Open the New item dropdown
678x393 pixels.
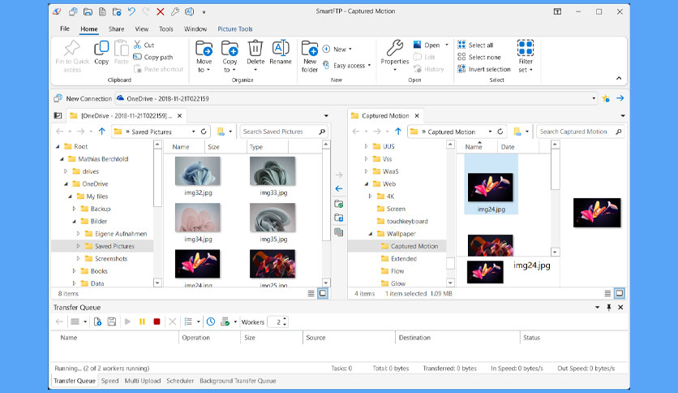[337, 49]
